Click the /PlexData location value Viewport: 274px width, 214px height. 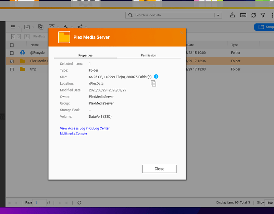96,84
